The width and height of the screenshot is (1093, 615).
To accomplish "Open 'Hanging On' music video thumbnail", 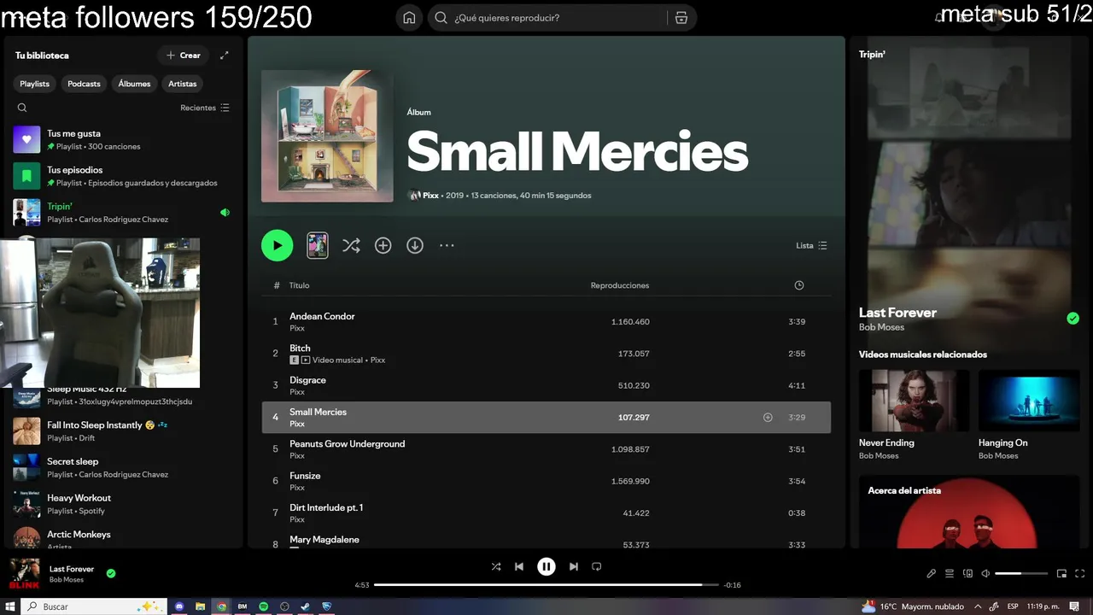I will (1029, 401).
